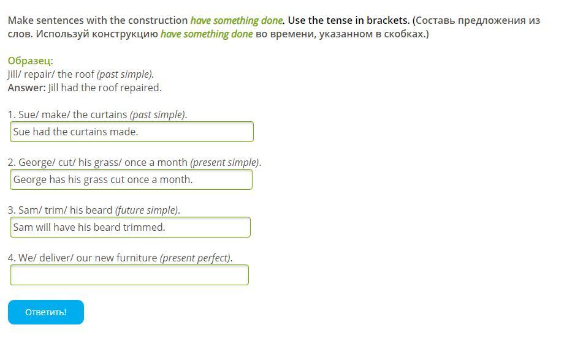The height and width of the screenshot is (341, 575).
Task: Focus the field containing 'Sue had the curtains made.'
Action: [132, 132]
